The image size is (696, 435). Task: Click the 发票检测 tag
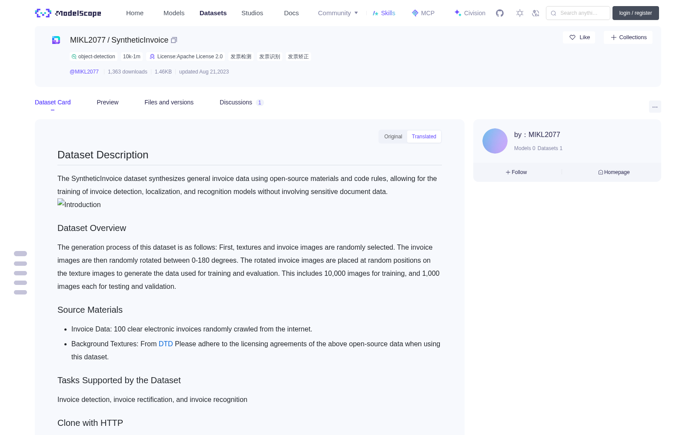click(x=241, y=57)
